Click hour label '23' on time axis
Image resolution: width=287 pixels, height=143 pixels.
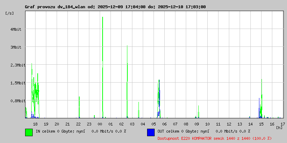click(x=89, y=124)
